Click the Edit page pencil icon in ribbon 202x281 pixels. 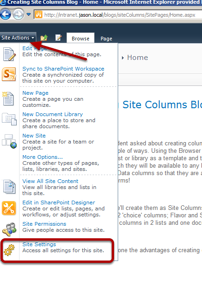59,38
